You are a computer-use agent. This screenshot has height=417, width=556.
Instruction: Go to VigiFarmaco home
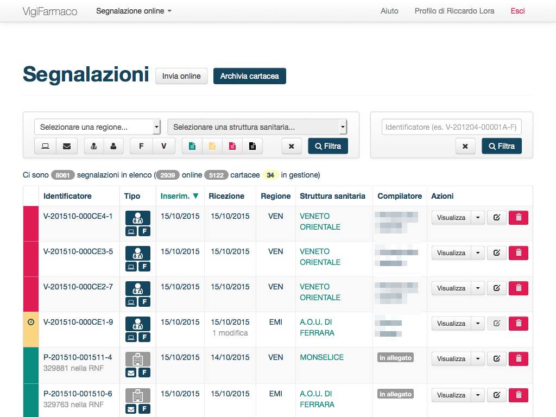click(49, 11)
